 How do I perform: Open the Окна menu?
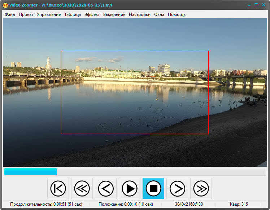159,14
